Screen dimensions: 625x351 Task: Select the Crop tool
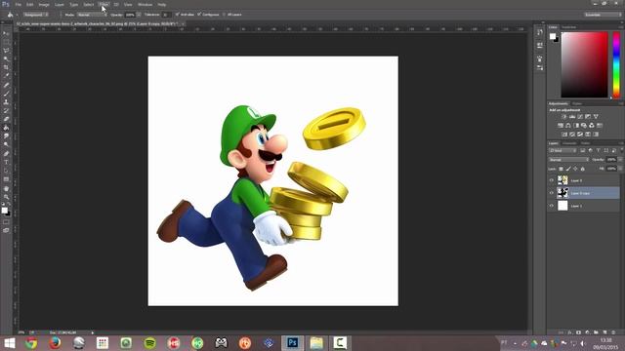6,67
